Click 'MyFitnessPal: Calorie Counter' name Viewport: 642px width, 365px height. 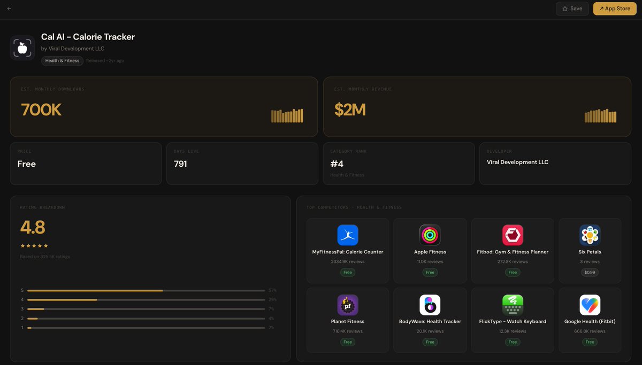click(x=348, y=252)
